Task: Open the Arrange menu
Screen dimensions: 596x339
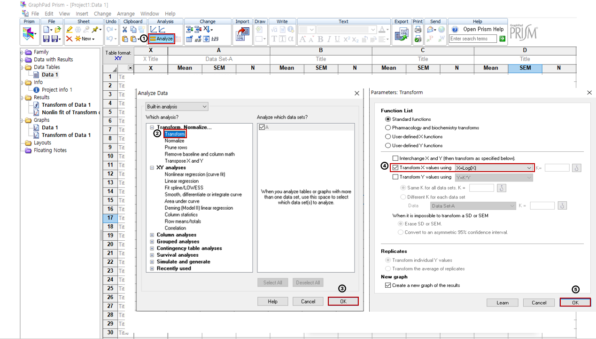Action: click(125, 14)
